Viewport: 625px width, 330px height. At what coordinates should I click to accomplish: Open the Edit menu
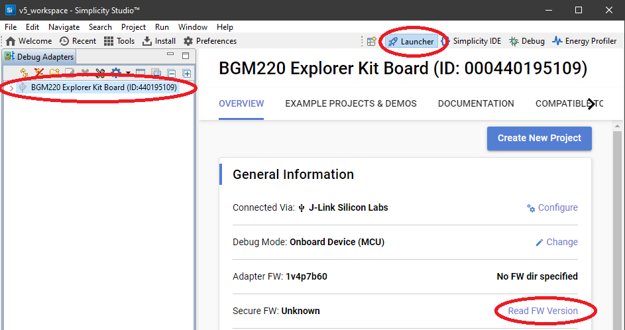(32, 27)
